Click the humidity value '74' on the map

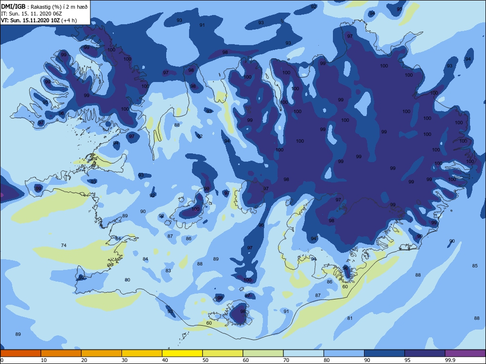[64, 246]
